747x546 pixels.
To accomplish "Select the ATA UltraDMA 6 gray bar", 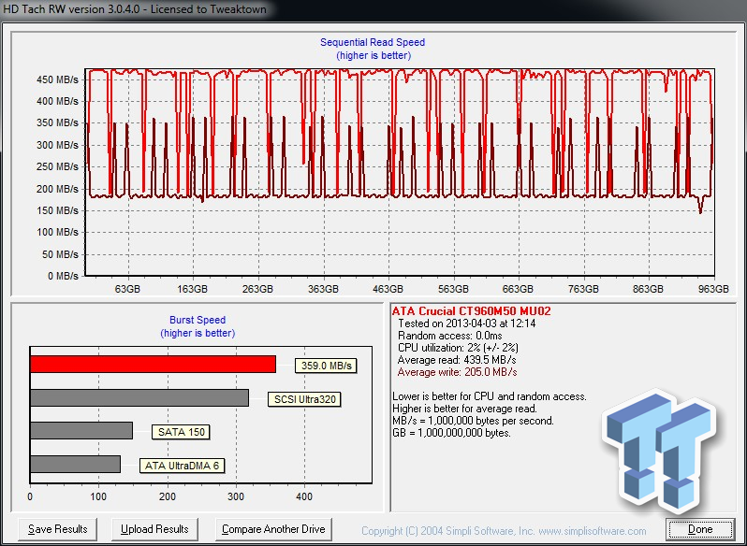I will 75,464.
